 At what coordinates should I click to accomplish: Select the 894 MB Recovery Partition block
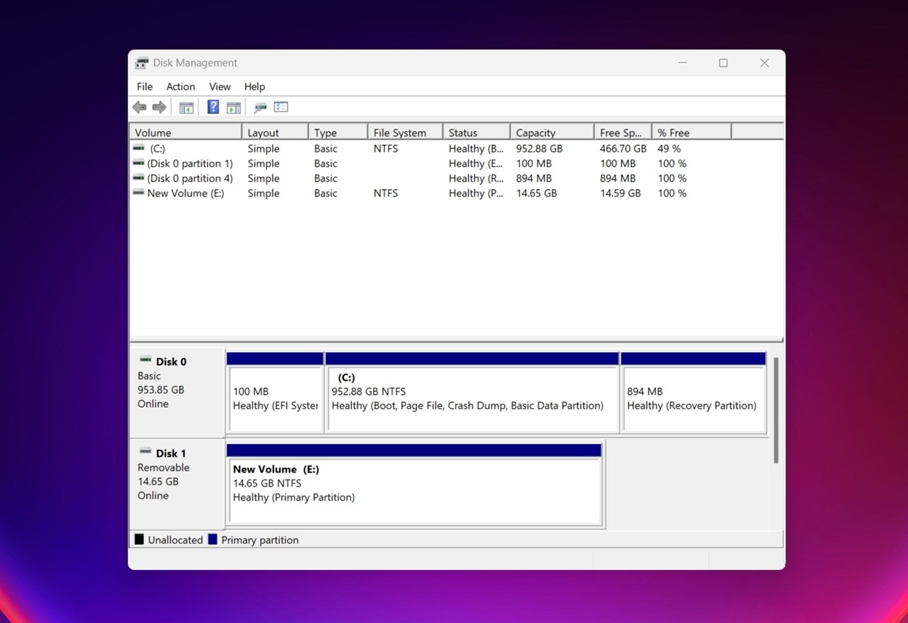(x=692, y=398)
